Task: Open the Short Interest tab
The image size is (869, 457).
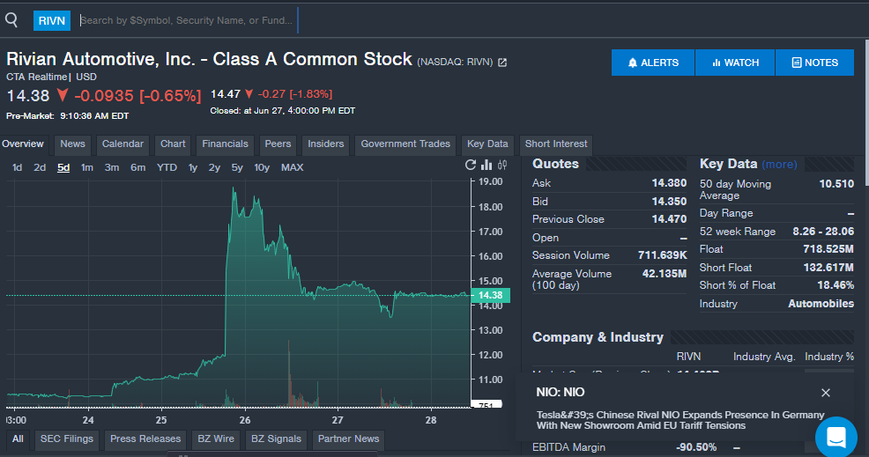Action: (x=556, y=144)
